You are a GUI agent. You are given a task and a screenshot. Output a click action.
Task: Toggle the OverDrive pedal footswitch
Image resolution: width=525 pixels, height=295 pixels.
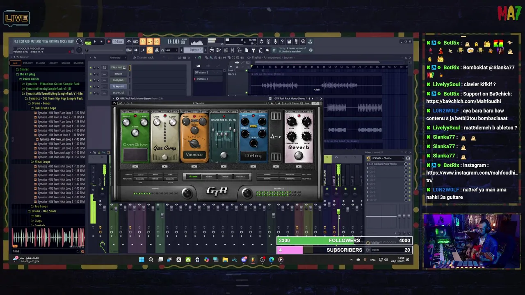click(135, 154)
